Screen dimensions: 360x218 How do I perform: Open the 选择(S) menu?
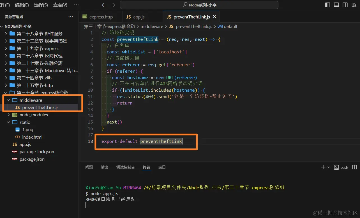(x=41, y=5)
